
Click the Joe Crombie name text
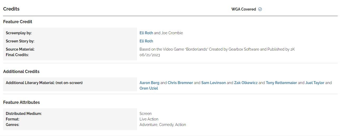pyautogui.click(x=172, y=33)
